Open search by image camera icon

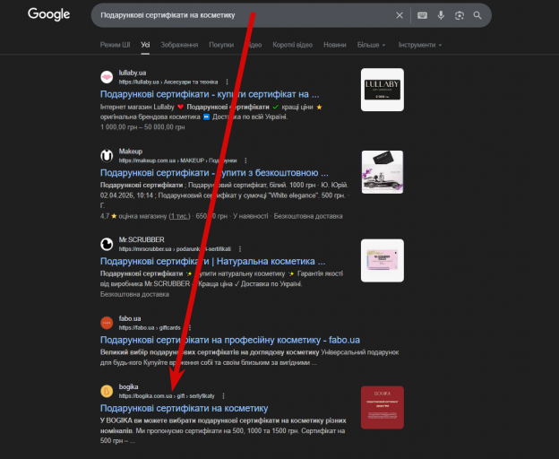click(460, 15)
